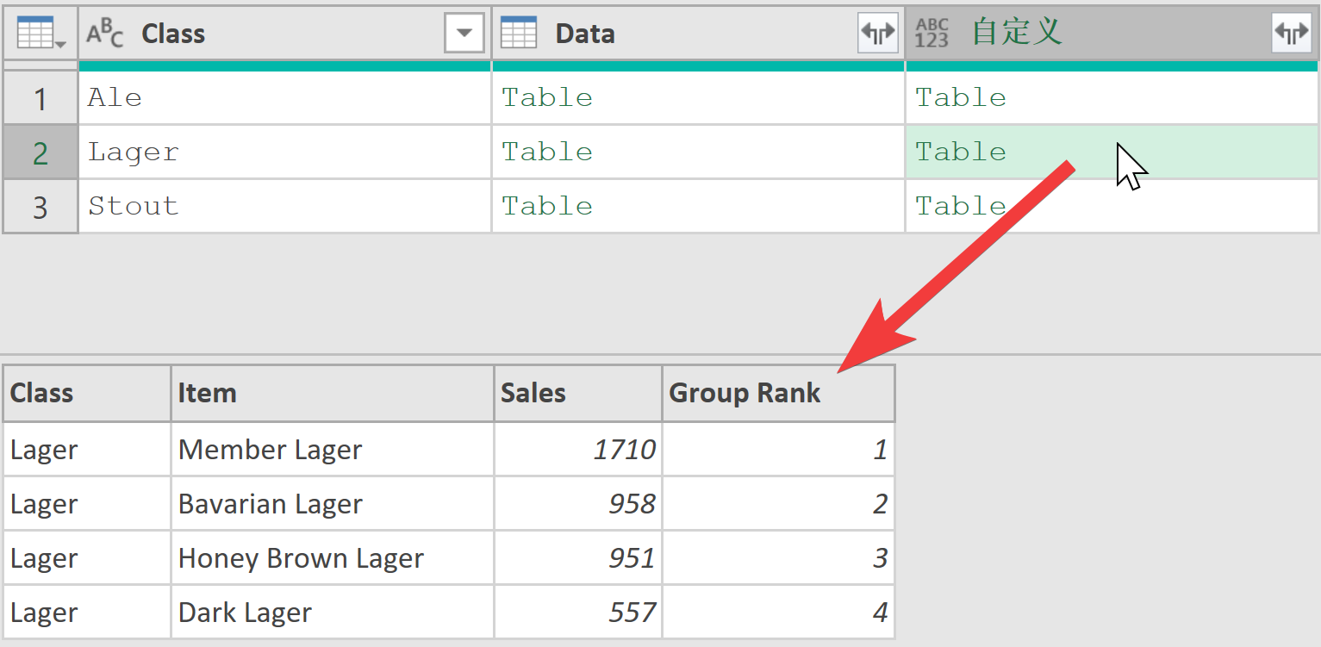
Task: Expand the 自定义 column with its arrows icon
Action: click(1292, 34)
